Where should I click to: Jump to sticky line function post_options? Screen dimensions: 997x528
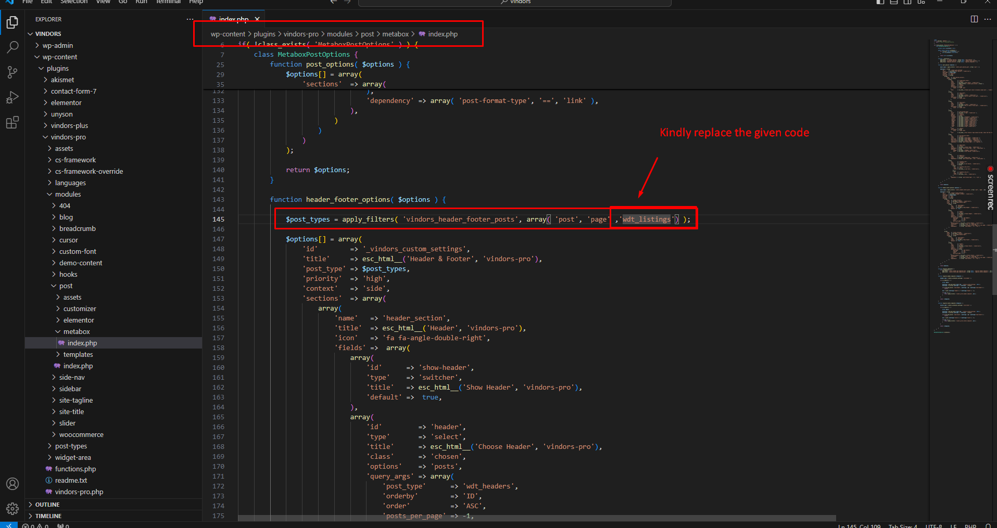(340, 65)
